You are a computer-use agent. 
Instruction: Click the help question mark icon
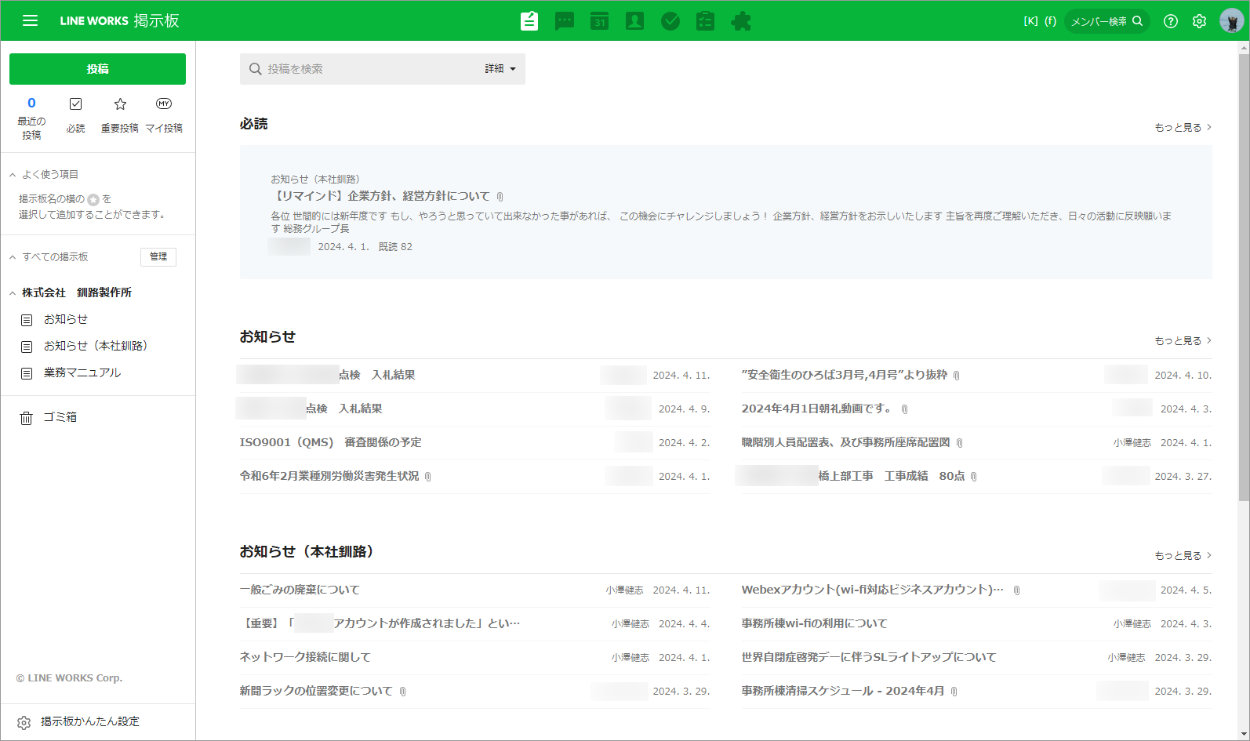pyautogui.click(x=1171, y=21)
